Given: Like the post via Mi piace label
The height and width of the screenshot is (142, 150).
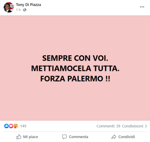Looking at the screenshot, I should (31, 137).
